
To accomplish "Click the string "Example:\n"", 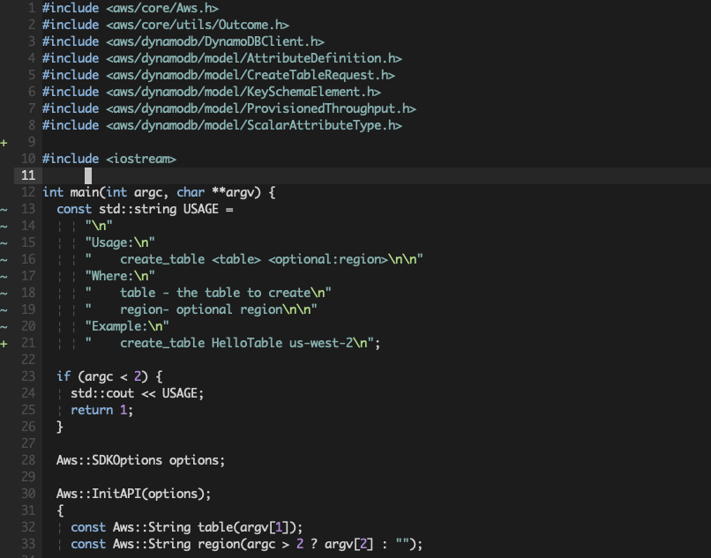I will pyautogui.click(x=127, y=326).
